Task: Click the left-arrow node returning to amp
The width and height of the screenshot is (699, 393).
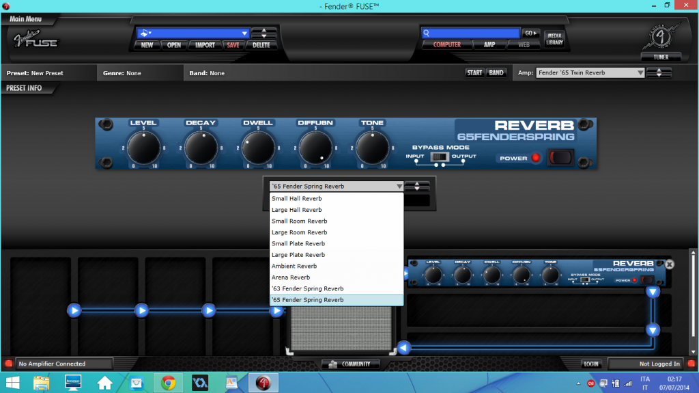Action: (404, 347)
